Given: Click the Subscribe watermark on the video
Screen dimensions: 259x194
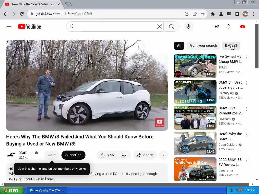Looking at the screenshot, I should click(160, 123).
